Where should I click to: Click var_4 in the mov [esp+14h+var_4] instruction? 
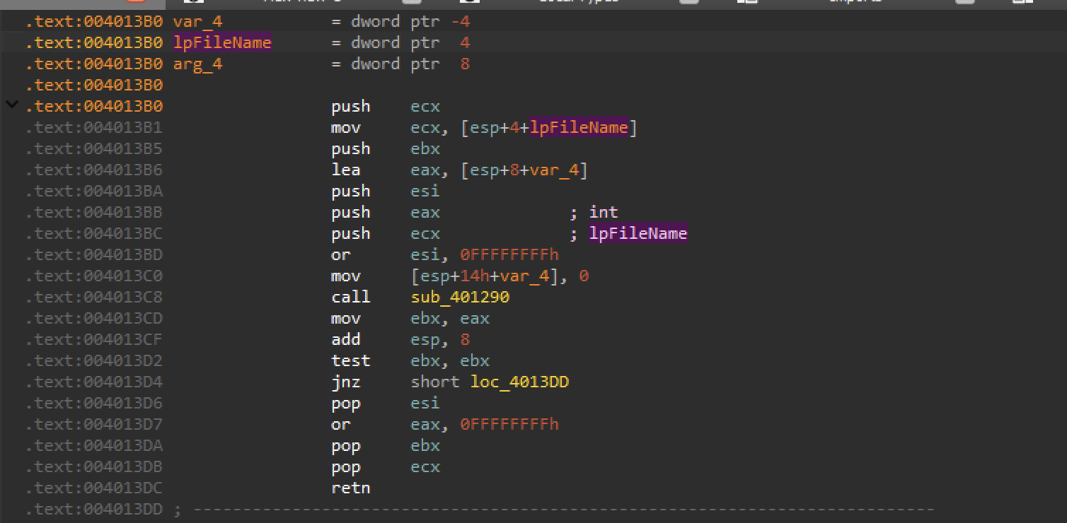click(524, 276)
